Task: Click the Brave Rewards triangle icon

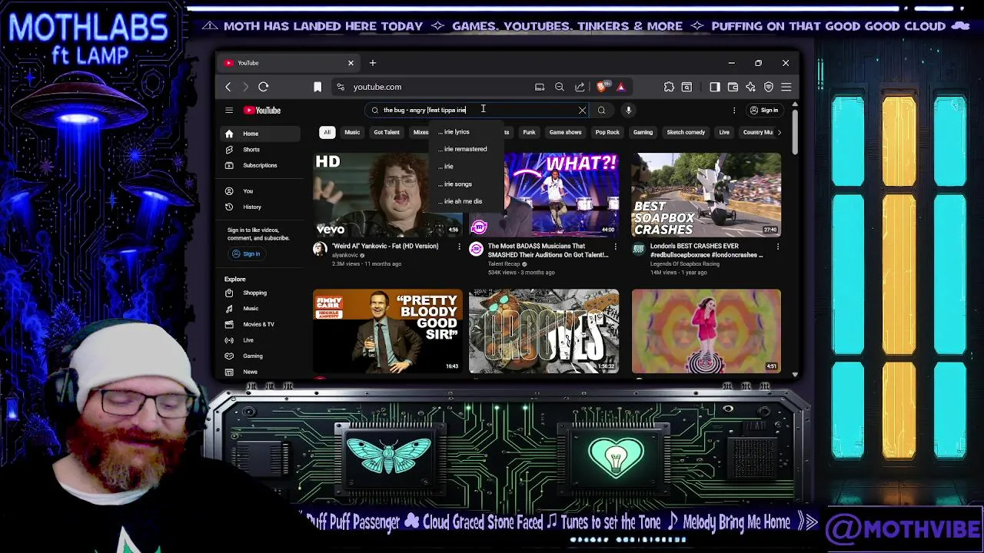Action: tap(620, 87)
